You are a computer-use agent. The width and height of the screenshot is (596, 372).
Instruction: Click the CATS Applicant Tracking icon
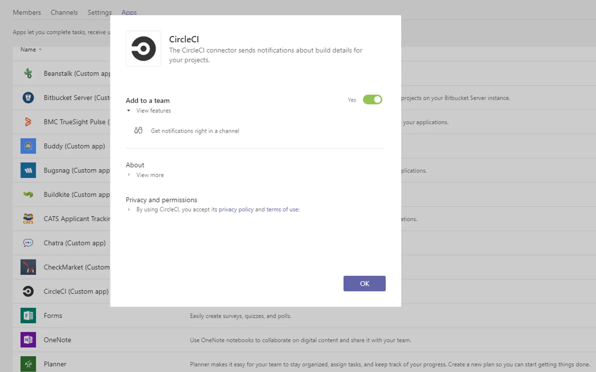[28, 218]
